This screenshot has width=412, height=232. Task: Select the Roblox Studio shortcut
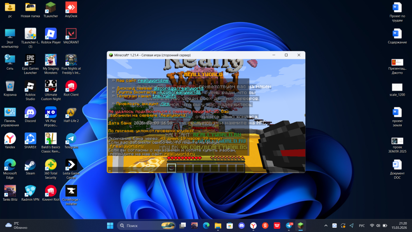click(30, 91)
